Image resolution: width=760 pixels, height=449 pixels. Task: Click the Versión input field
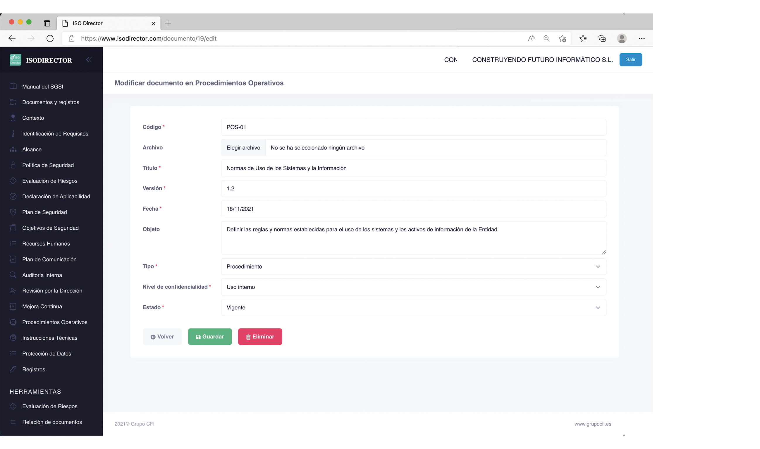tap(414, 188)
